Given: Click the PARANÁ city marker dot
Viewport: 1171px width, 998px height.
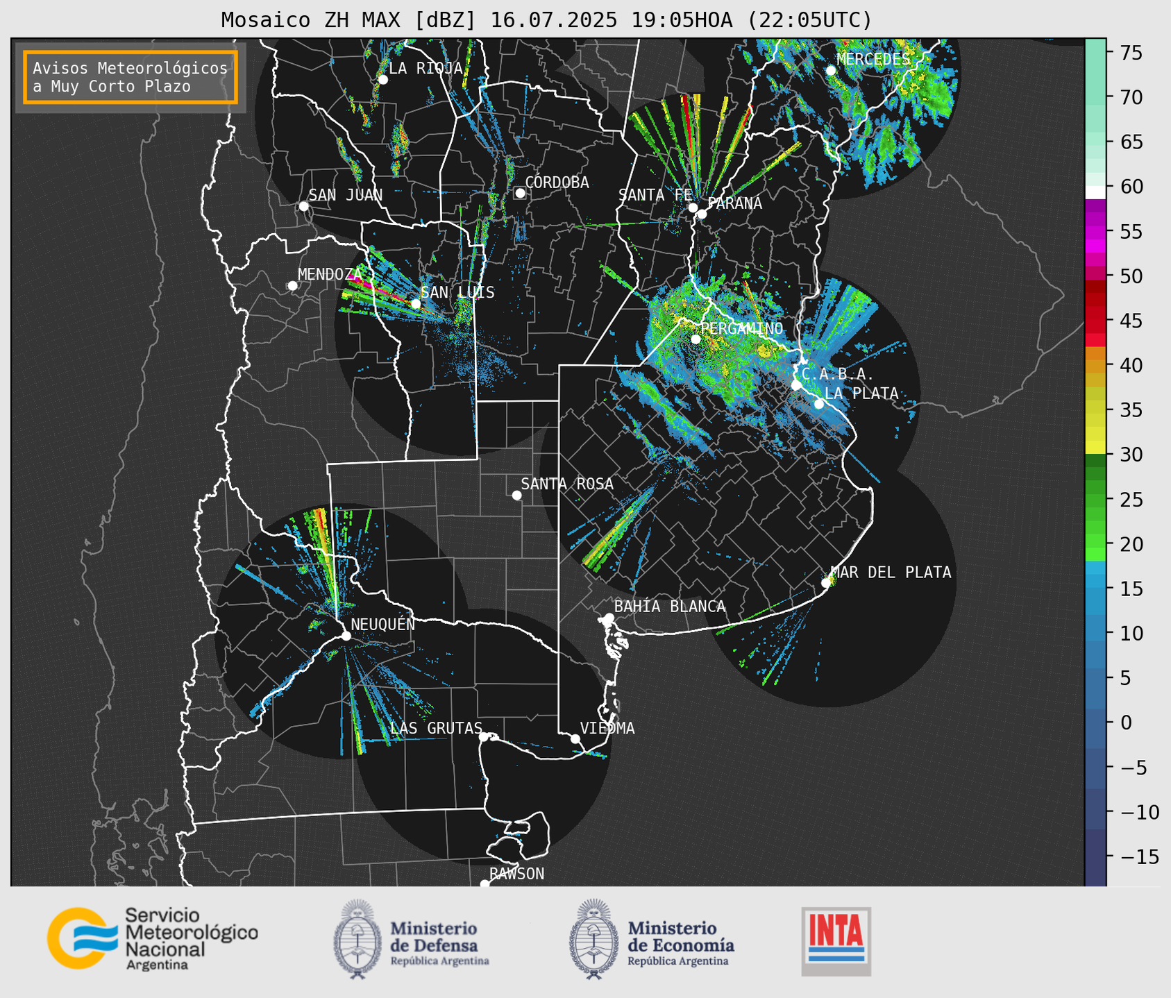Looking at the screenshot, I should point(702,214).
